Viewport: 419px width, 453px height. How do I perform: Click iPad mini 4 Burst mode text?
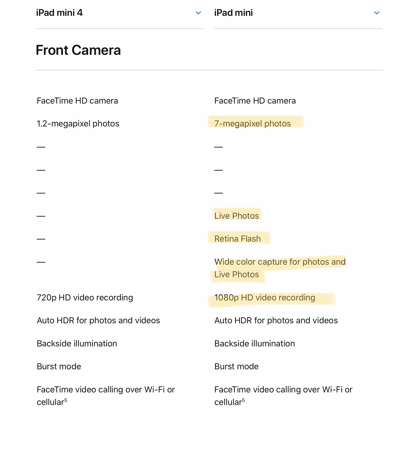(59, 366)
